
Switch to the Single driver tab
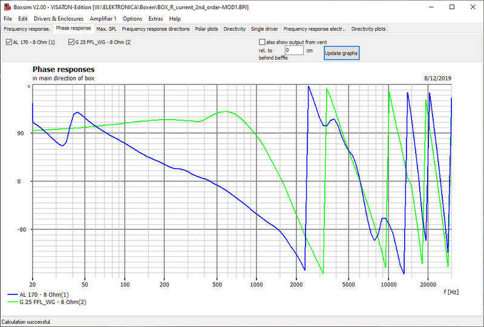[x=265, y=28]
